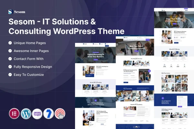Click checkmark beside Easy To Customize
The height and width of the screenshot is (129, 194).
(10, 74)
